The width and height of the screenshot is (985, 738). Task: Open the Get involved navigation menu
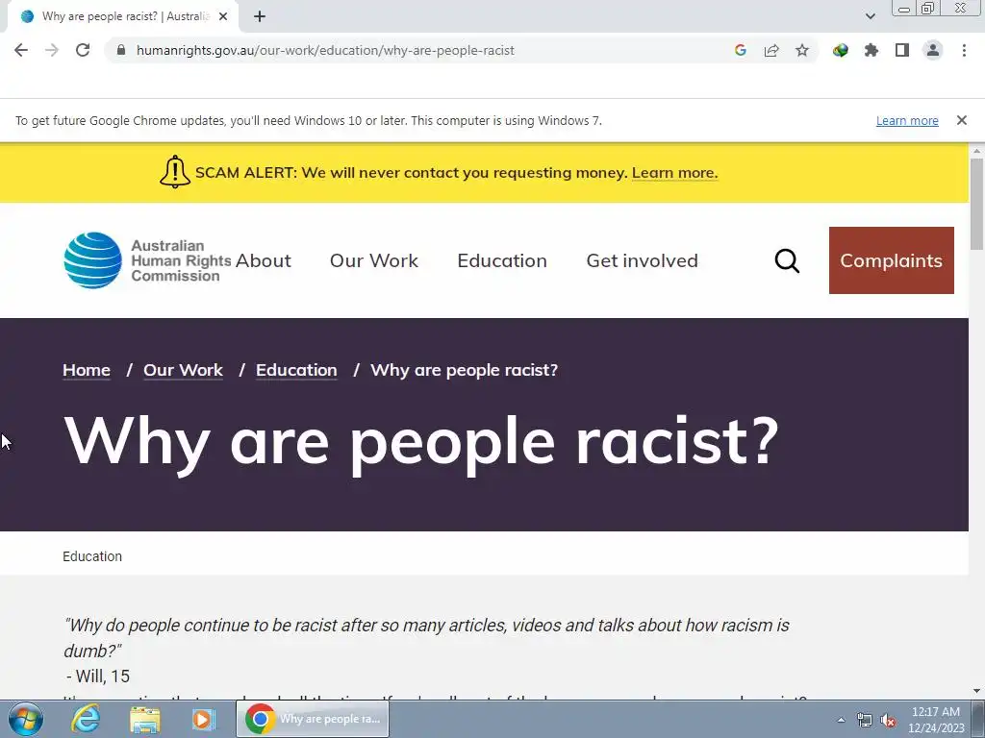(642, 260)
